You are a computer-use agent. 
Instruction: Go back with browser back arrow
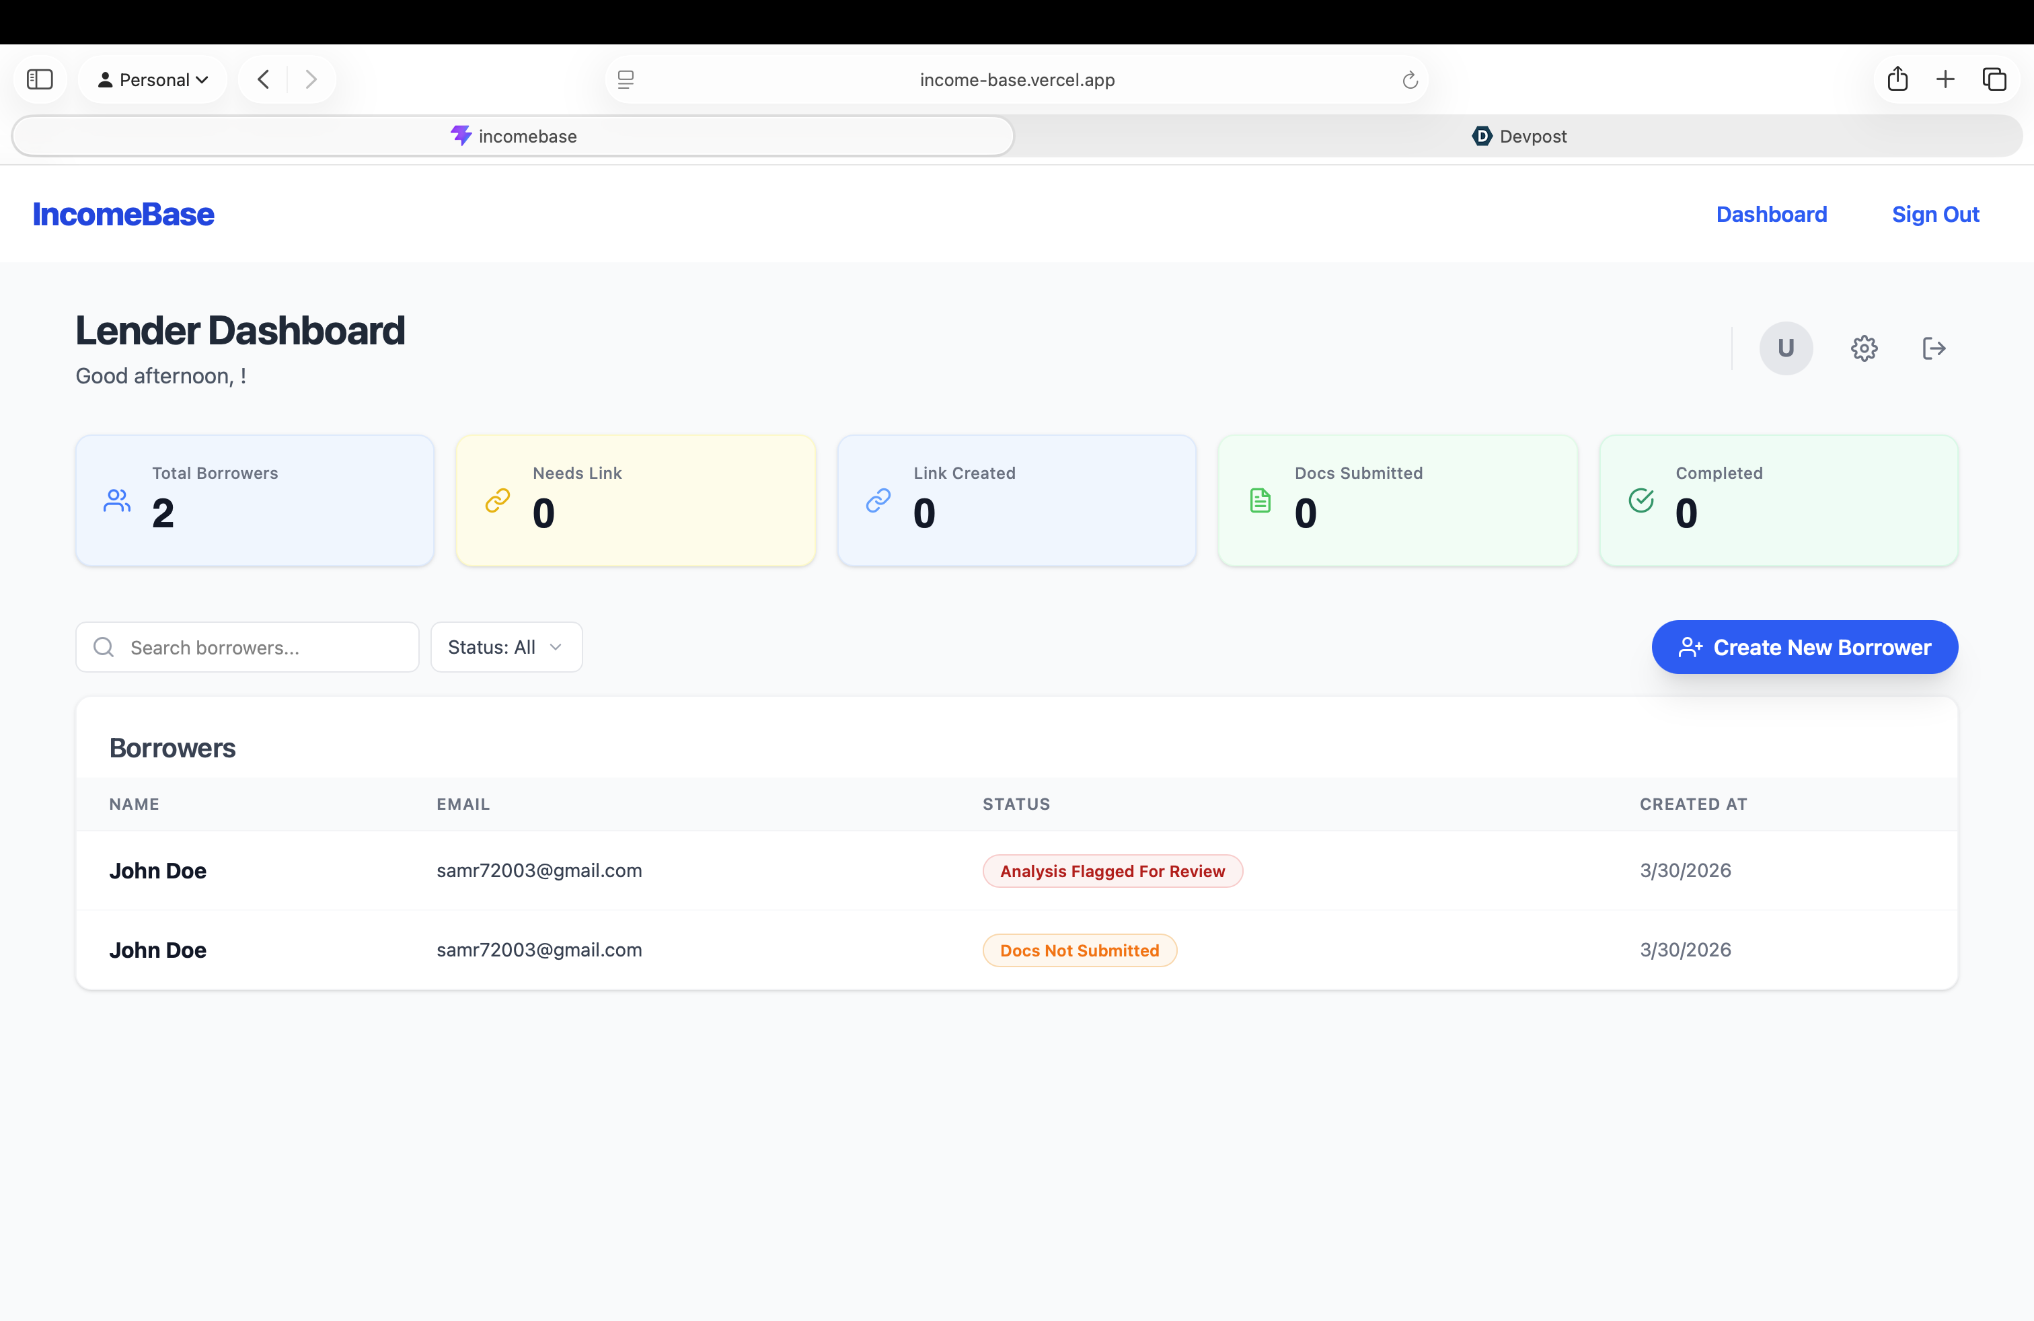[x=263, y=79]
